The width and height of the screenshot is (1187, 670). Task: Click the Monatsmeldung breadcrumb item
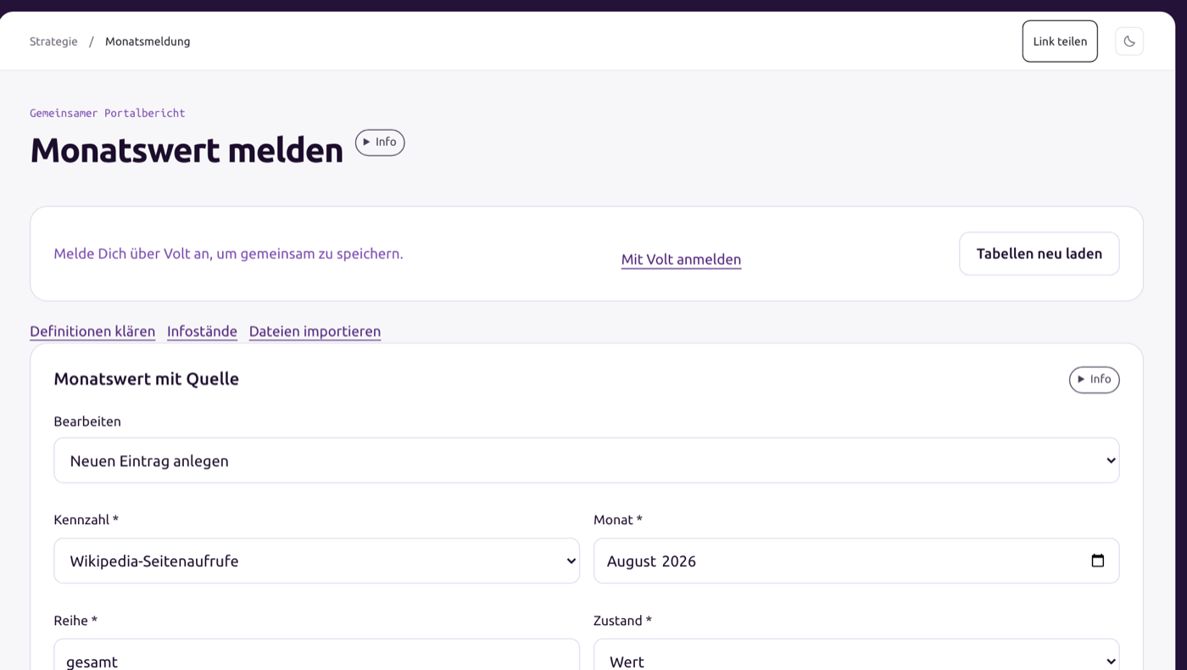click(x=148, y=42)
